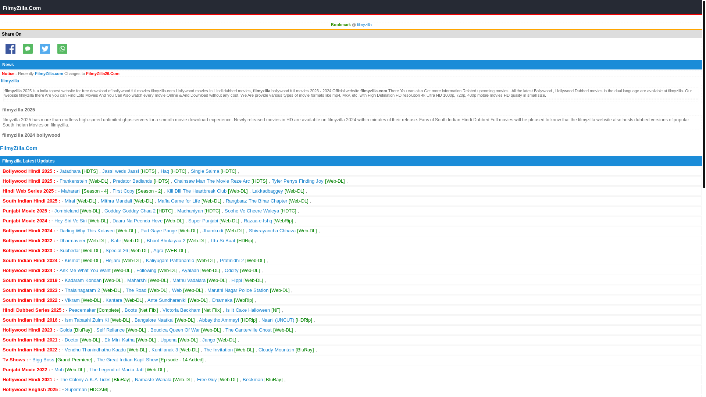
Task: Open Lakkadbaggey movie link
Action: pos(267,191)
